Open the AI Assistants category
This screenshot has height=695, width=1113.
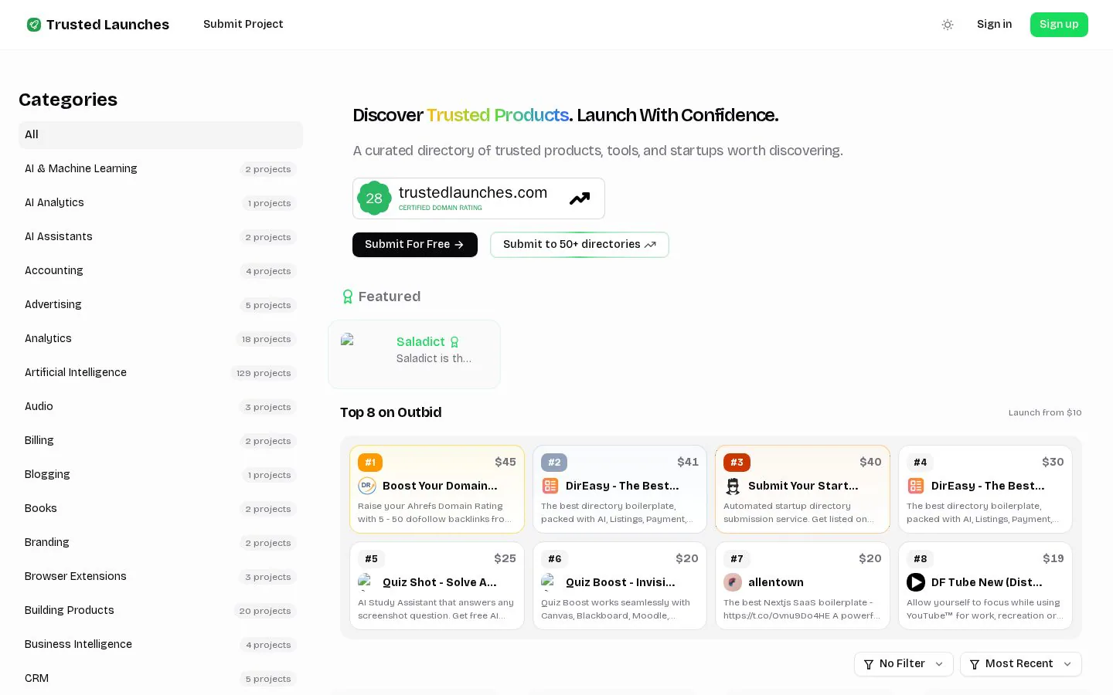161,236
